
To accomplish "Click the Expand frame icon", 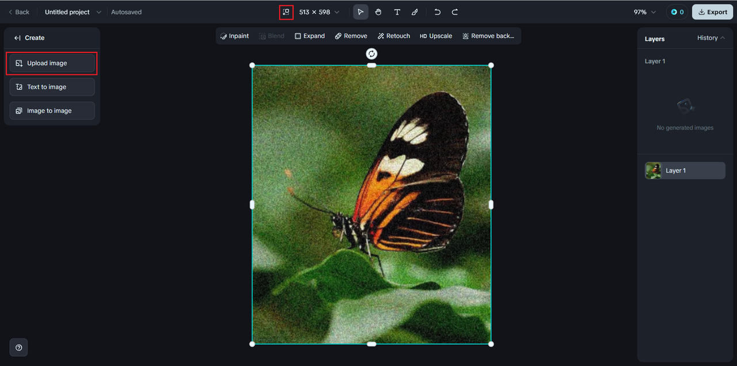I will click(298, 36).
